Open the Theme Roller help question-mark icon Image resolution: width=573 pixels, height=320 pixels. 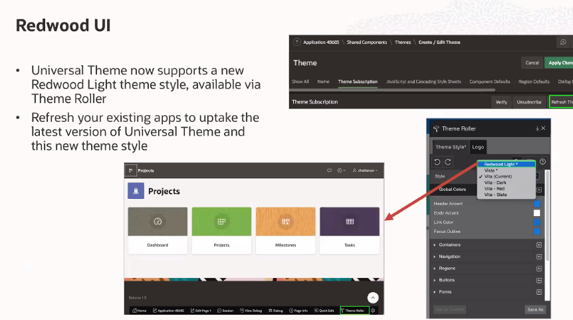542,162
